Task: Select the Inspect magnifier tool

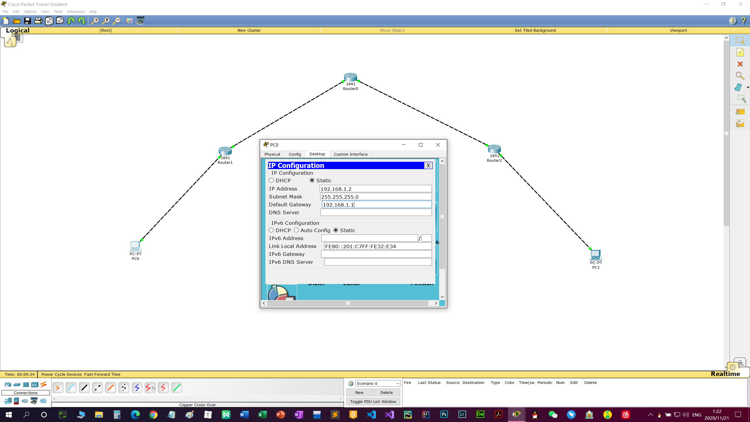Action: (740, 76)
